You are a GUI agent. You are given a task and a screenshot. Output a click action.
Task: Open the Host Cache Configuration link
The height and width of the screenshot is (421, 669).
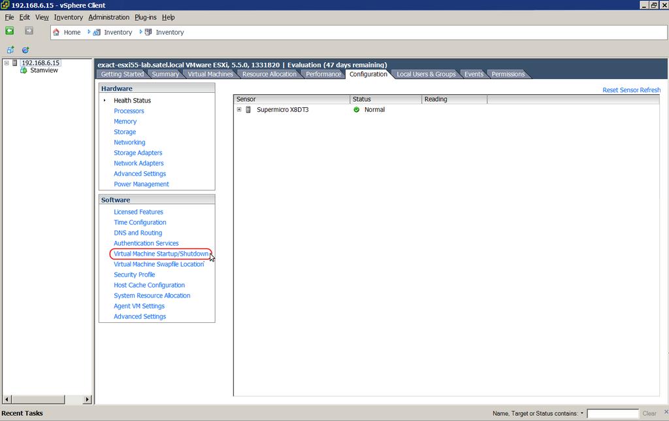pyautogui.click(x=149, y=285)
